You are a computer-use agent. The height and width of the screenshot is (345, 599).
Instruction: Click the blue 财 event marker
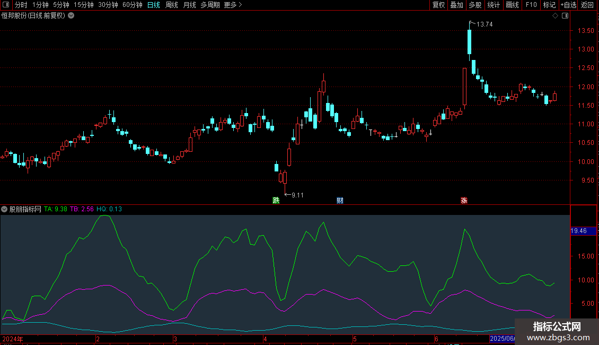[x=340, y=201]
